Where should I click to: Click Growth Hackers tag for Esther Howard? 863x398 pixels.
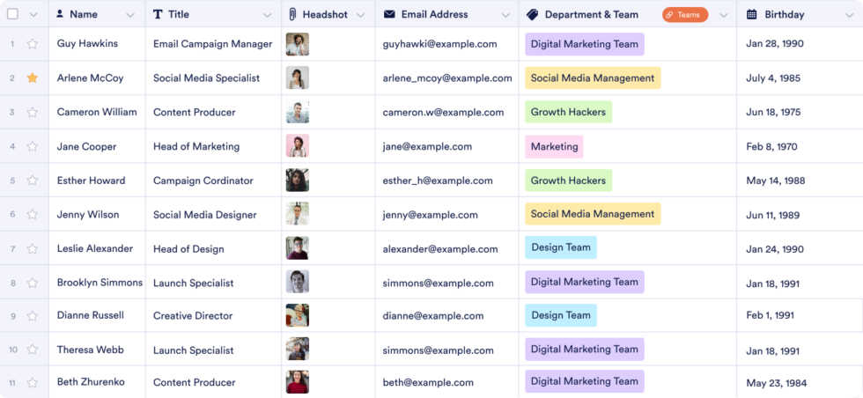point(569,180)
